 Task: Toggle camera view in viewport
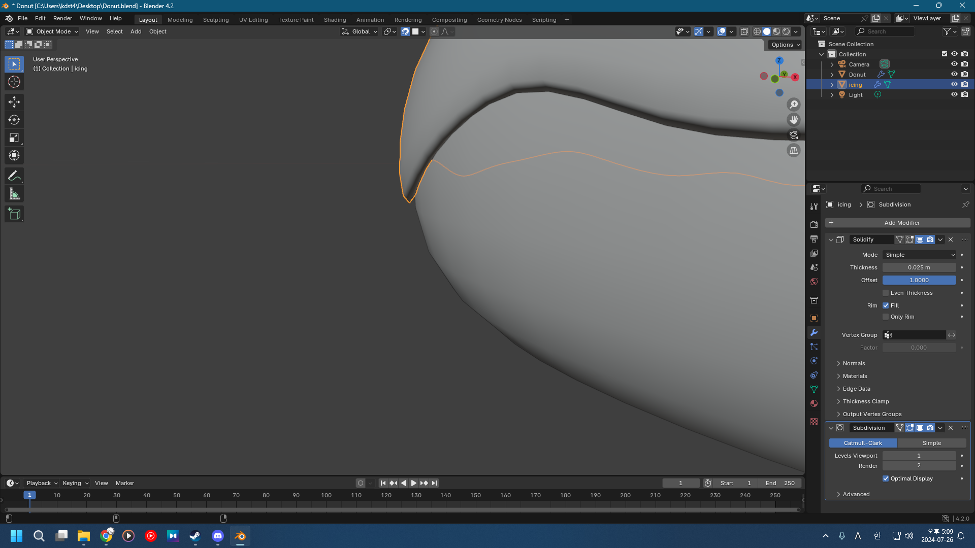[793, 135]
